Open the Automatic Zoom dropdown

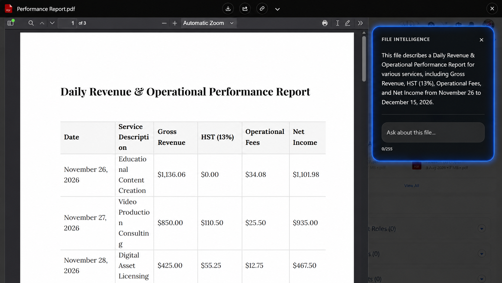point(208,23)
